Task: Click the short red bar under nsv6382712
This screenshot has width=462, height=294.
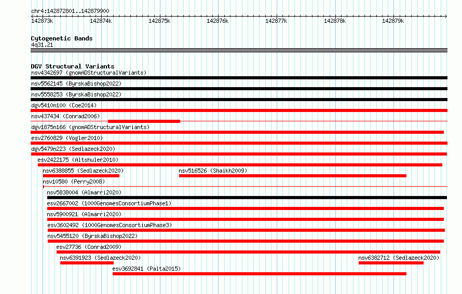Action: click(x=391, y=263)
